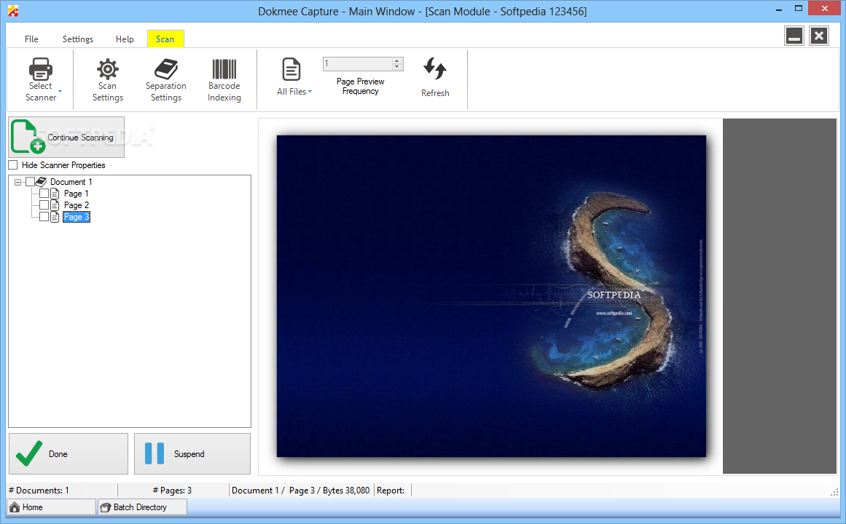Image resolution: width=846 pixels, height=524 pixels.
Task: Toggle Hide Scanner Properties checkbox
Action: [13, 165]
